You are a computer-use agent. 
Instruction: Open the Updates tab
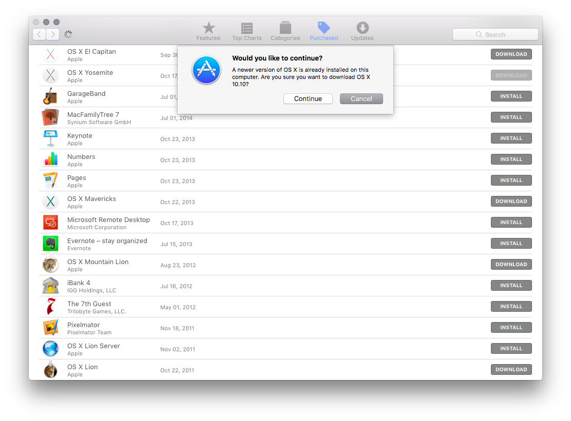(363, 31)
